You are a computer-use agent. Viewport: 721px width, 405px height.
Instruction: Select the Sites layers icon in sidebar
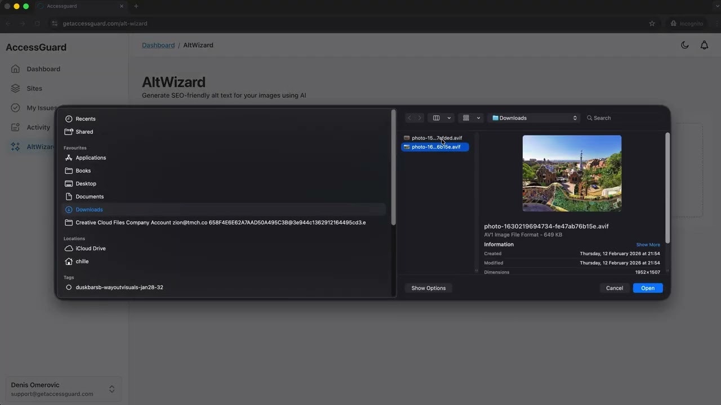pos(15,88)
